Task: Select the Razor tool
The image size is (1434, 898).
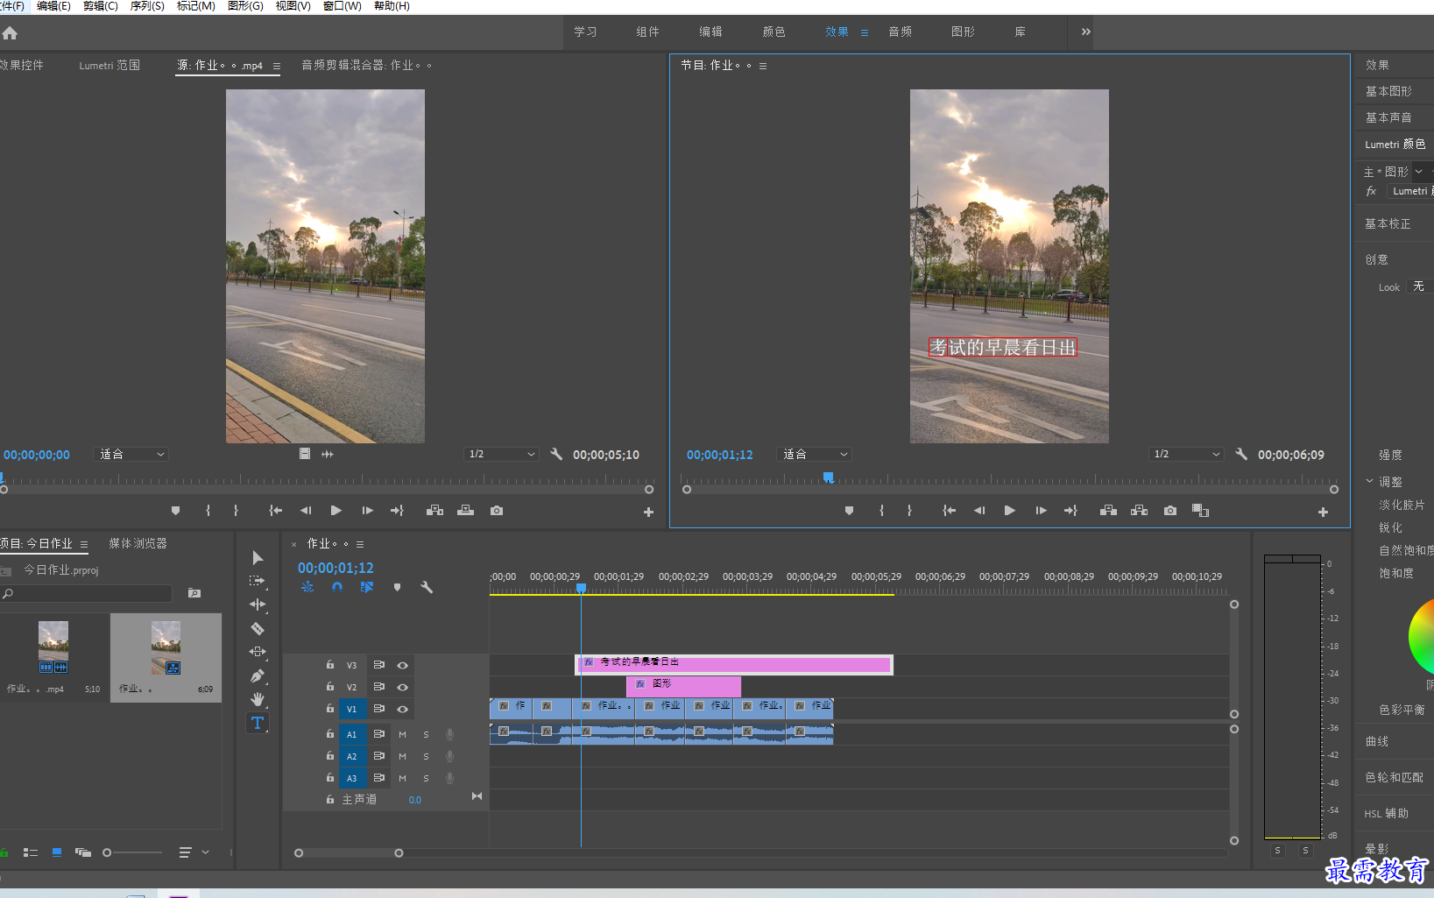Action: point(258,628)
